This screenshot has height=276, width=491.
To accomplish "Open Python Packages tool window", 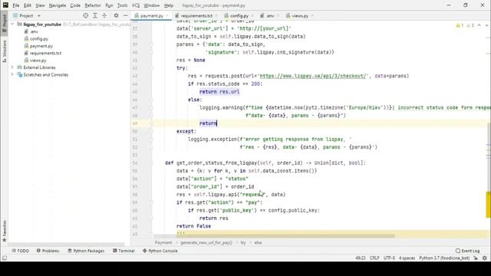I will click(86, 251).
